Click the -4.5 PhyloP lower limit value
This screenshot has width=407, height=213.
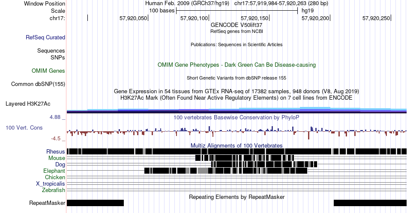[x=56, y=139]
